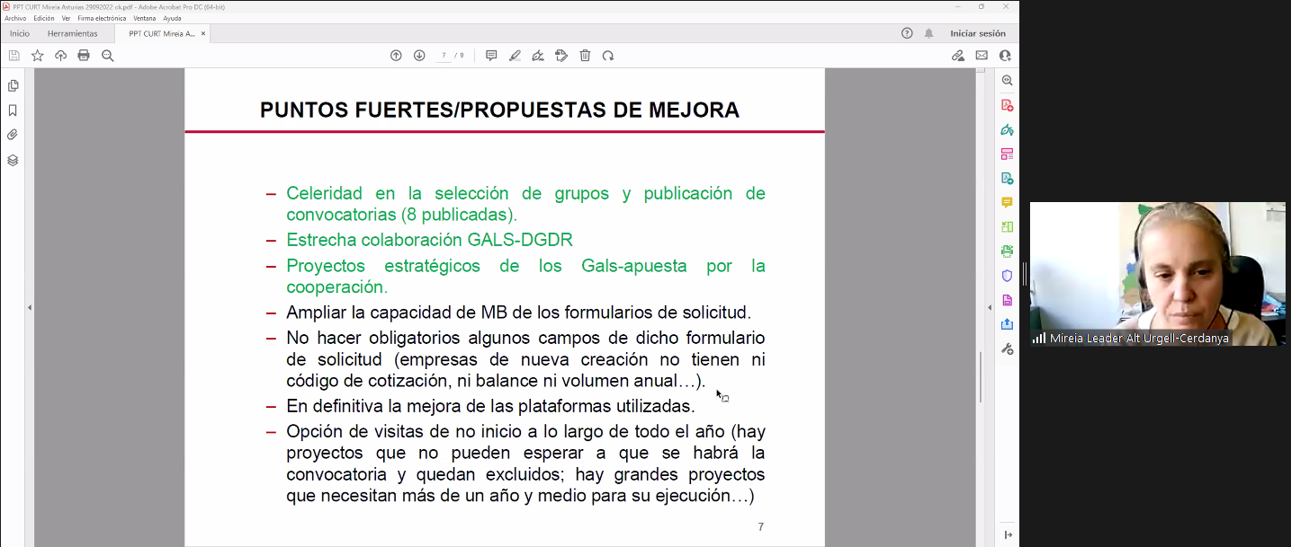Image resolution: width=1291 pixels, height=547 pixels.
Task: Switch to the Herramientas tab
Action: click(72, 34)
